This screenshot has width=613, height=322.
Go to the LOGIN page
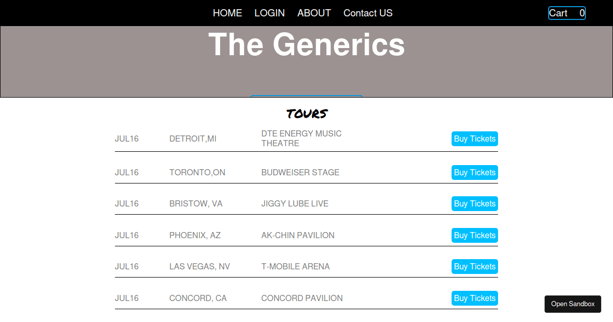click(x=270, y=13)
